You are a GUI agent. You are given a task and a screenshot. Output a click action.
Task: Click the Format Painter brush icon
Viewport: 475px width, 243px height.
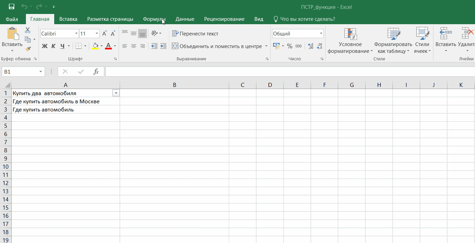(x=28, y=49)
